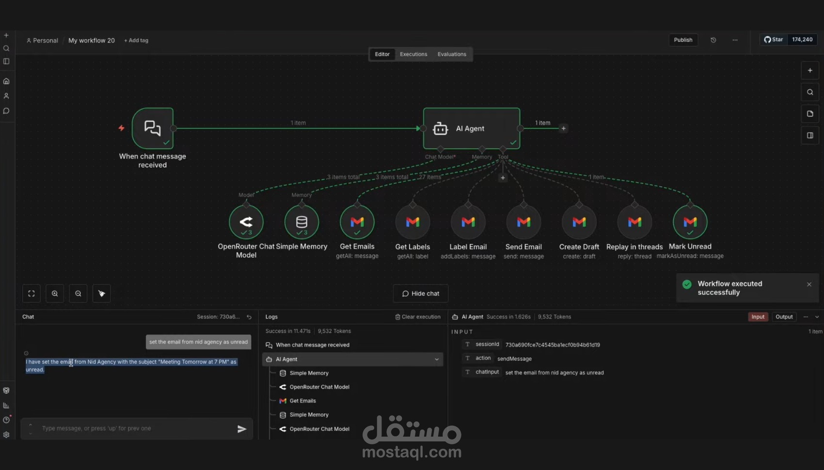Viewport: 824px width, 470px height.
Task: Add a sticky note from the right toolbar
Action: pyautogui.click(x=810, y=114)
